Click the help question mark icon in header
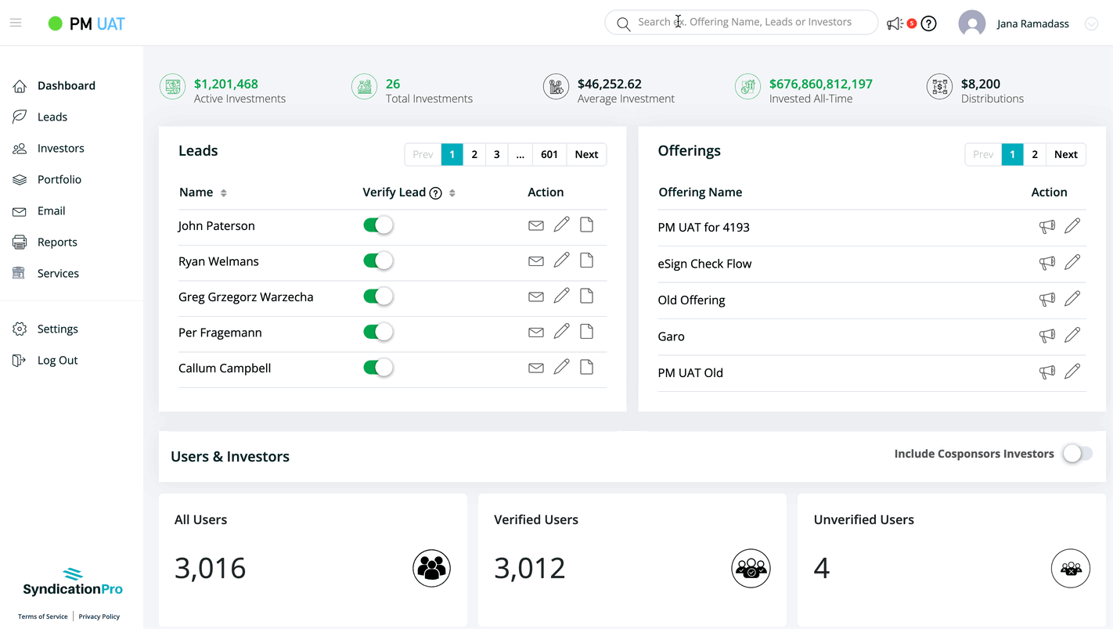1113x629 pixels. point(928,23)
